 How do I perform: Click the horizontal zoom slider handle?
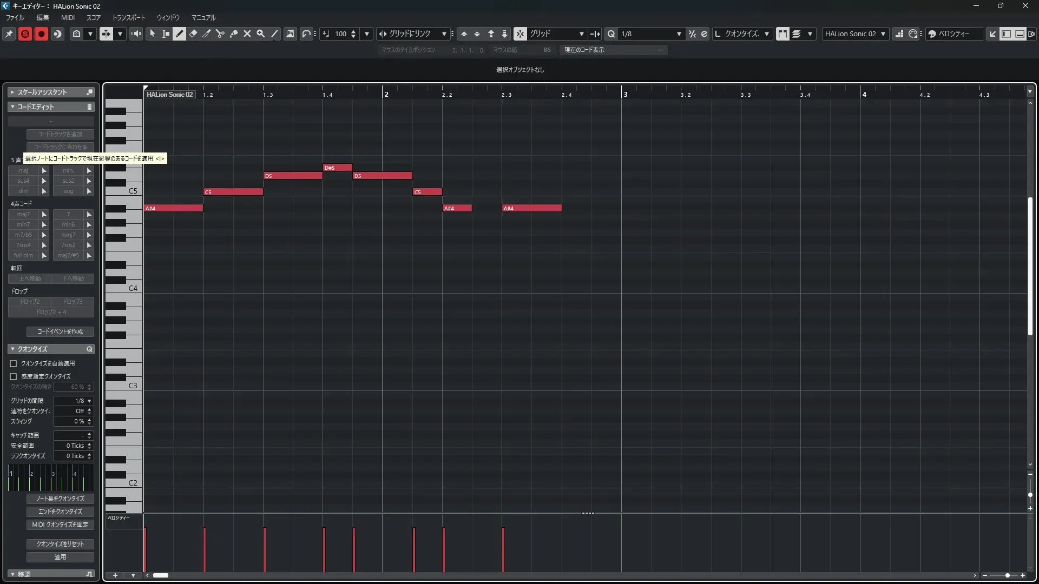[x=1007, y=575]
